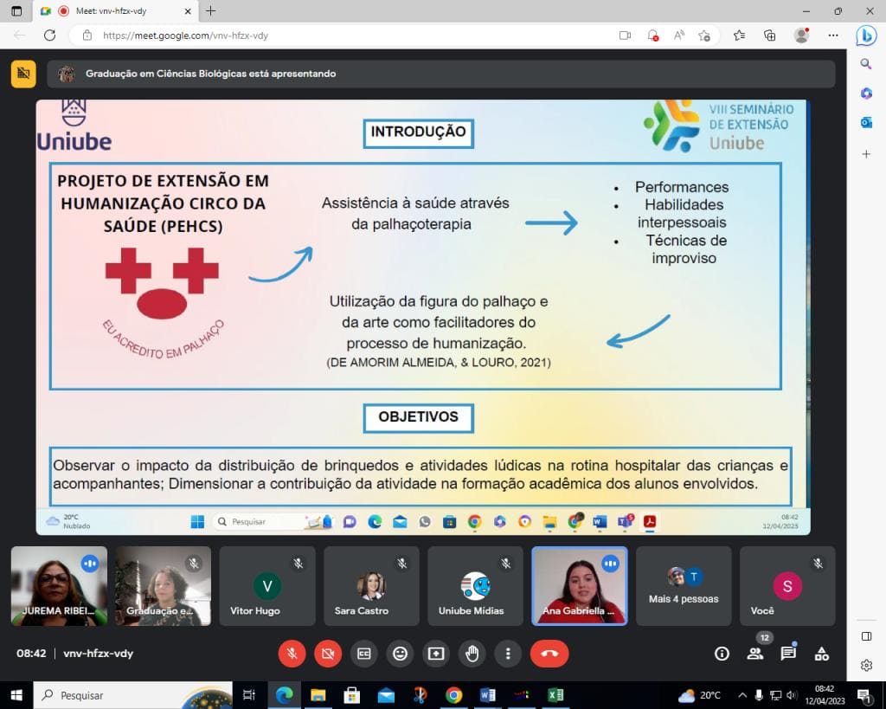Open Edge collections icon

(x=769, y=35)
